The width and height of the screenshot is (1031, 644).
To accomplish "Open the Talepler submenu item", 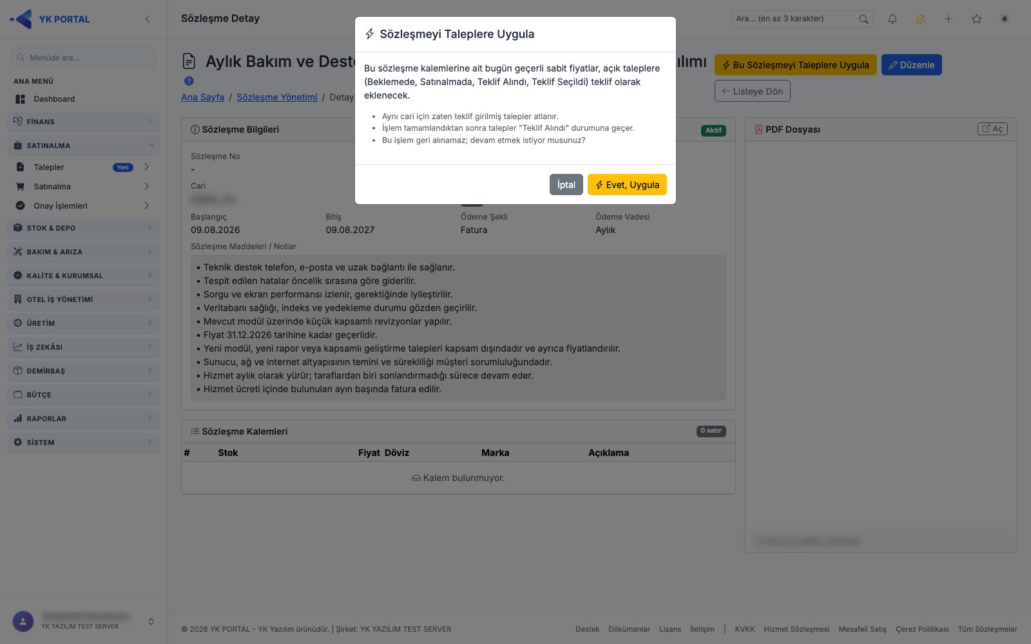I will (x=84, y=167).
